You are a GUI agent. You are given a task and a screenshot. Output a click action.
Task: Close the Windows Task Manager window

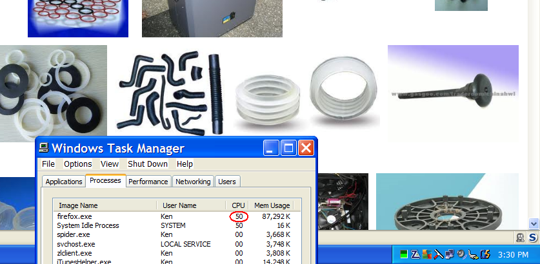306,148
